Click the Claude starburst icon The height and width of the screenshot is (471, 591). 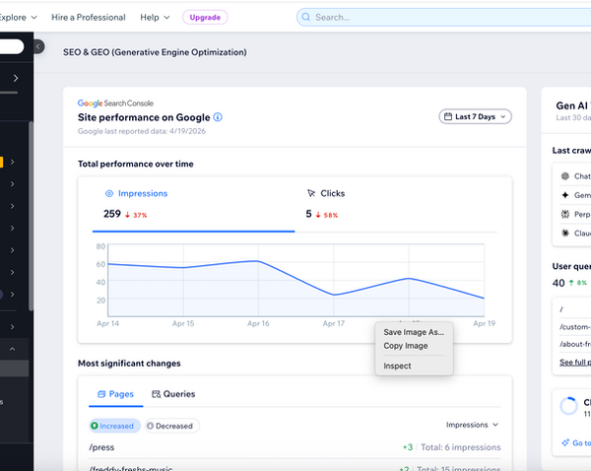565,234
